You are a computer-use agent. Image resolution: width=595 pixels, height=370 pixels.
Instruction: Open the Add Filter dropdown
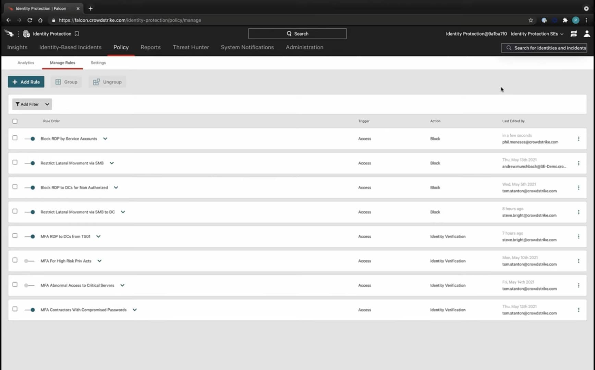point(32,104)
